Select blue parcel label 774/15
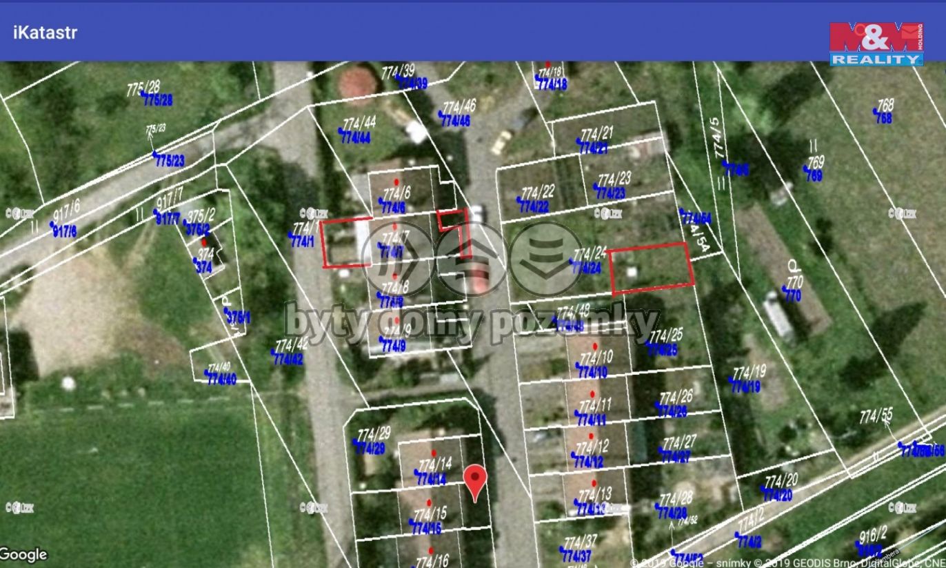Image resolution: width=946 pixels, height=568 pixels. (x=426, y=529)
